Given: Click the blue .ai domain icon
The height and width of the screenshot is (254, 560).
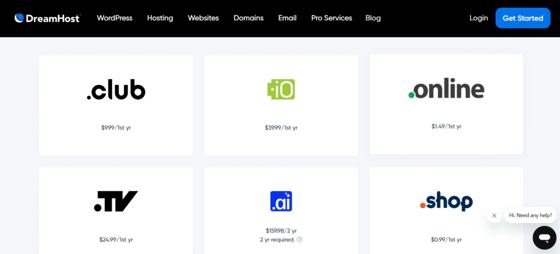Looking at the screenshot, I should tap(281, 201).
